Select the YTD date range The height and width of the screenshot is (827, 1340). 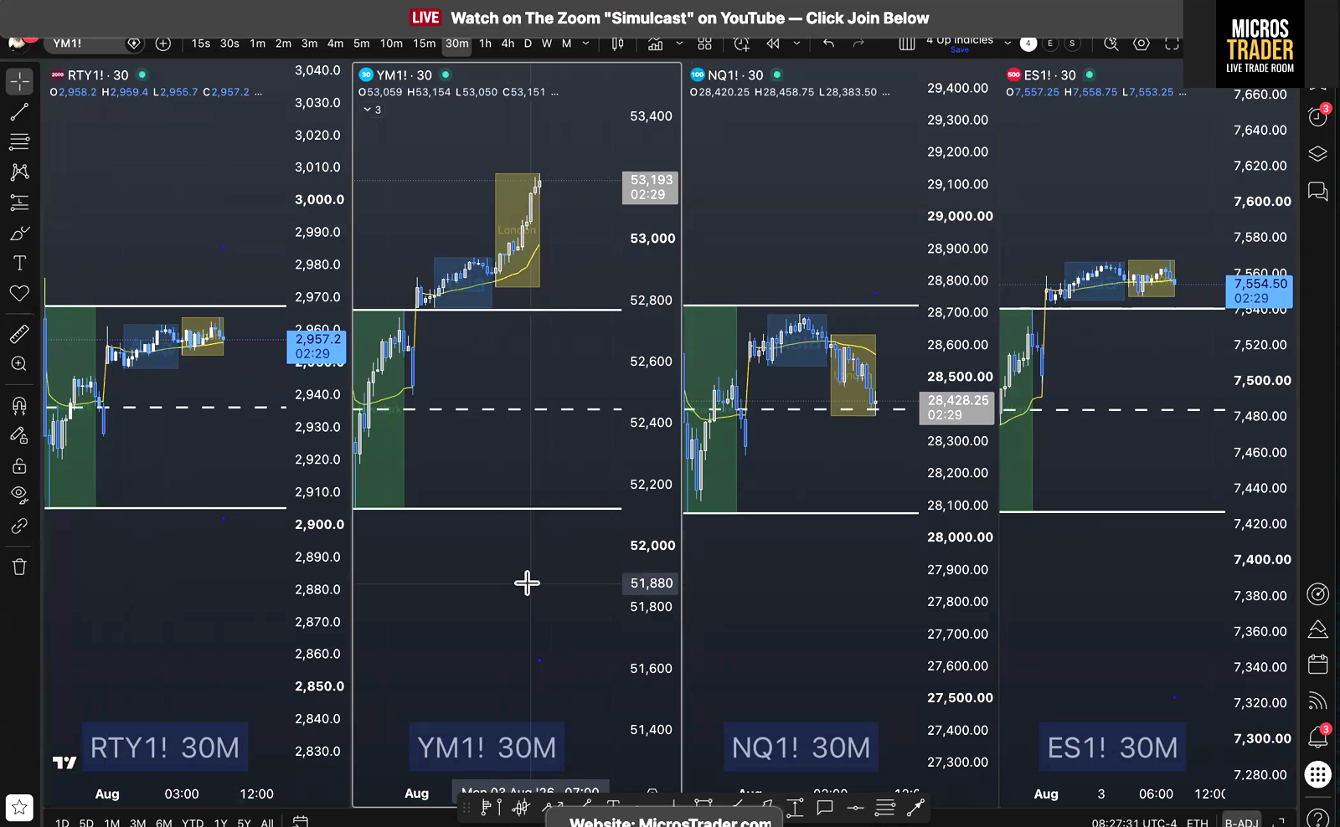(x=193, y=822)
